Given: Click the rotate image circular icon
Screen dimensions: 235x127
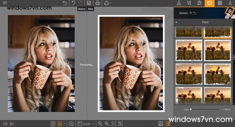Looking at the screenshot, I should tap(71, 124).
